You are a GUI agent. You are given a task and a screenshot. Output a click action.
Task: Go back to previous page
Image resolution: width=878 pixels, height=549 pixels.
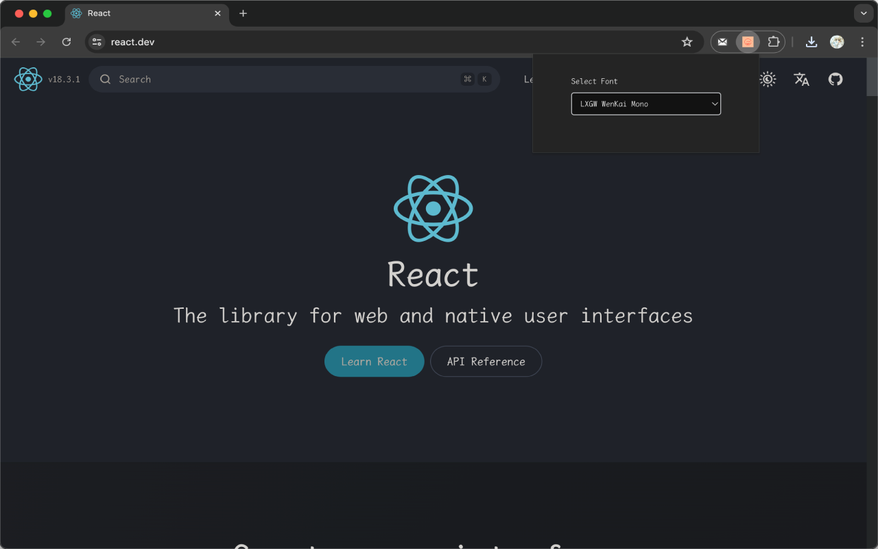click(x=16, y=42)
